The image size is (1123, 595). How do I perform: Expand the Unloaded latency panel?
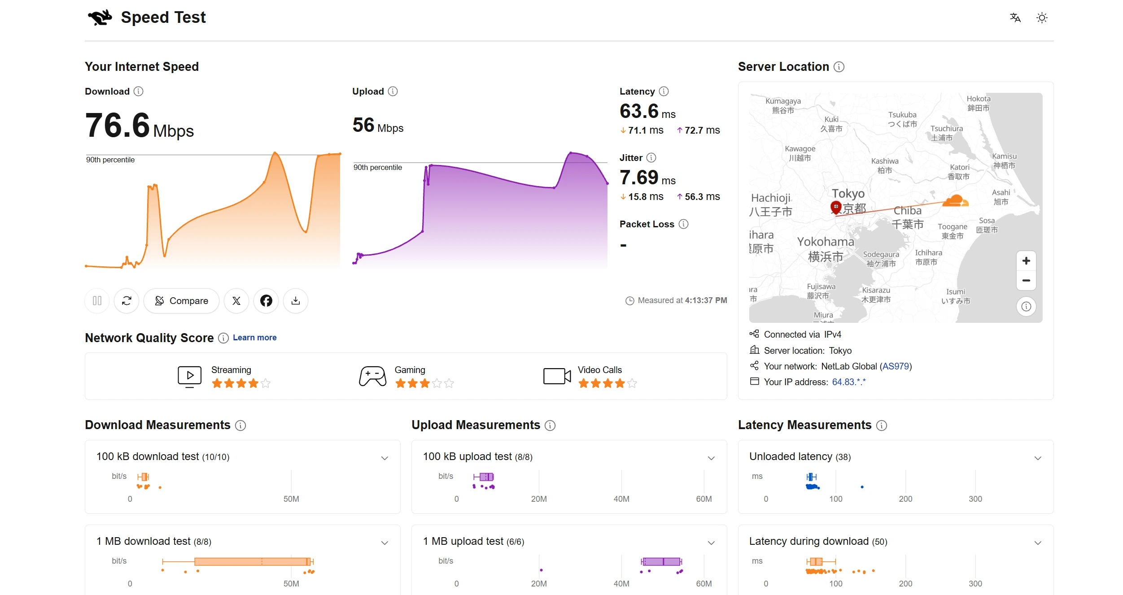(1038, 458)
